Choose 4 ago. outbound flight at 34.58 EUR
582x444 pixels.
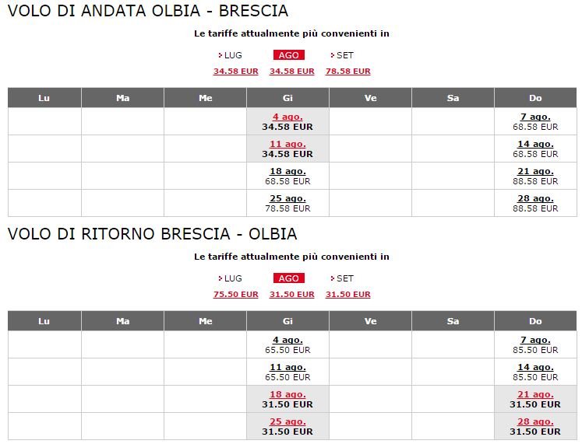[287, 117]
